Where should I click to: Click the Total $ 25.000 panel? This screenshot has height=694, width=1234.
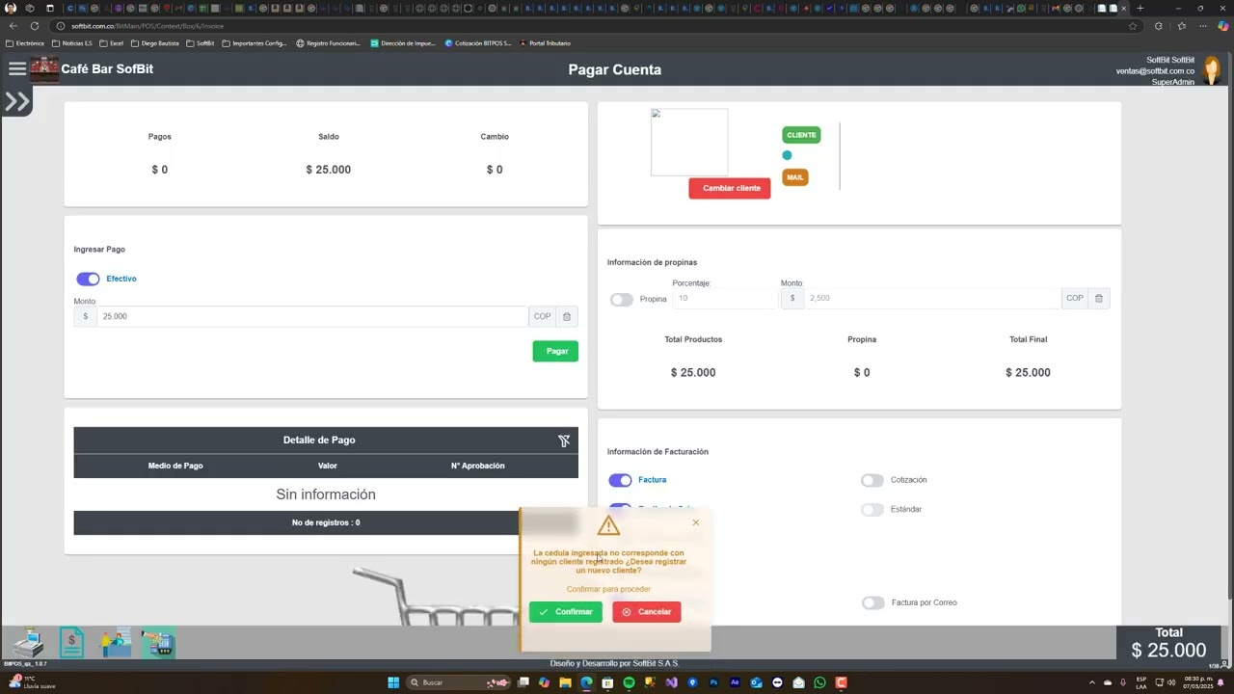pyautogui.click(x=1168, y=644)
